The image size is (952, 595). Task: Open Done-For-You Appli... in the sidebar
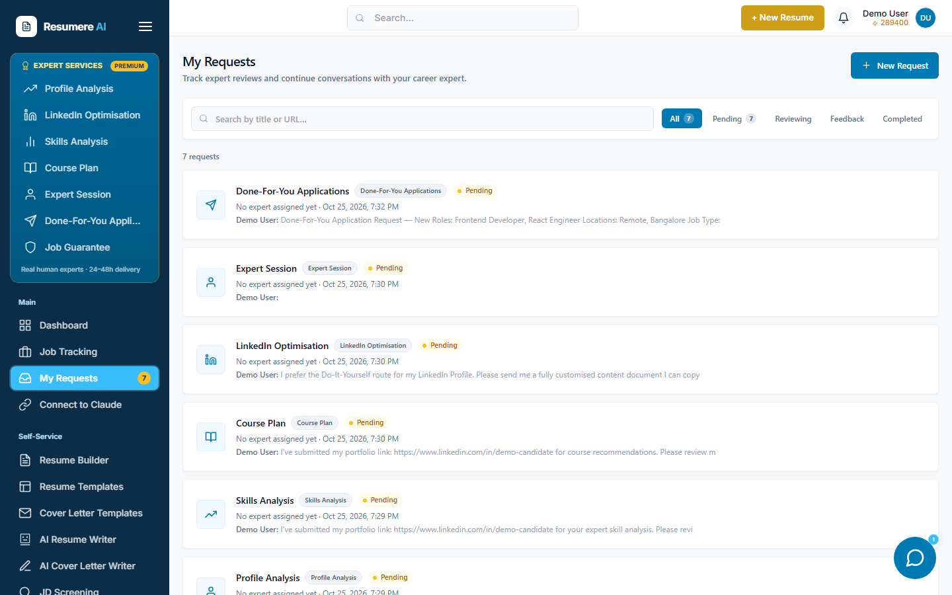point(85,221)
